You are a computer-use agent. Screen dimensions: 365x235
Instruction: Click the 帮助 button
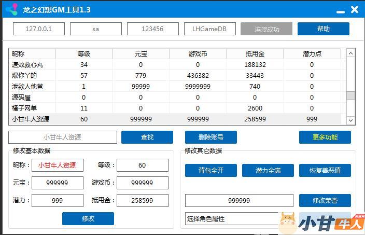323,29
